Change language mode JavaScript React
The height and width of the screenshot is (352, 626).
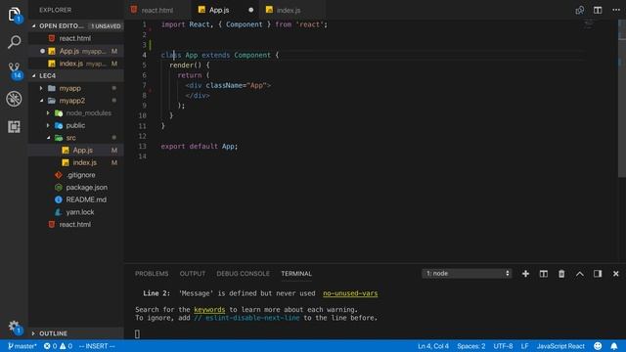click(x=560, y=346)
